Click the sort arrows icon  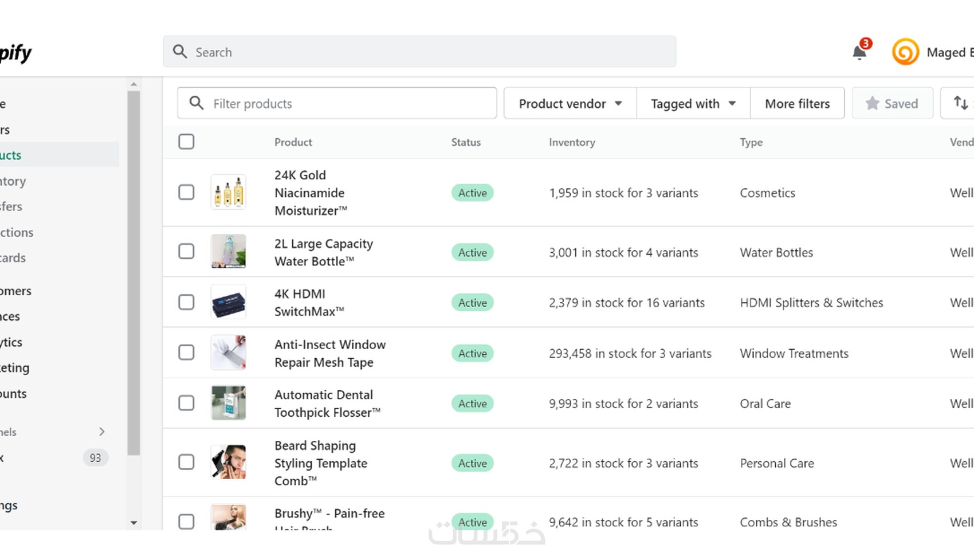pyautogui.click(x=961, y=103)
